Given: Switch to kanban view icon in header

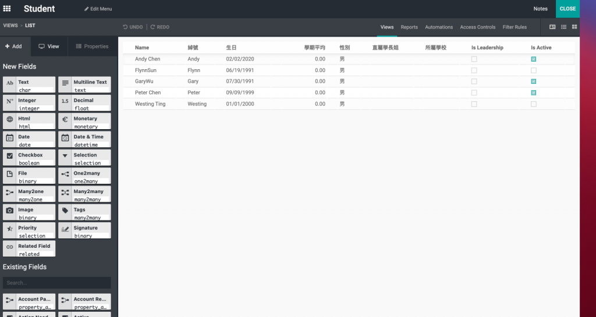Looking at the screenshot, I should click(574, 27).
